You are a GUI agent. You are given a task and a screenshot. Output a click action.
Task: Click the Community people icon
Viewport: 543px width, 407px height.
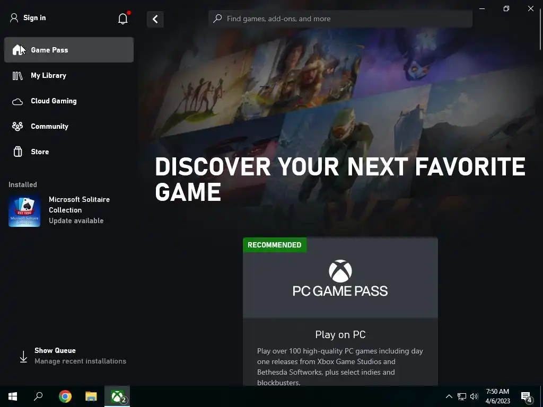tap(17, 126)
